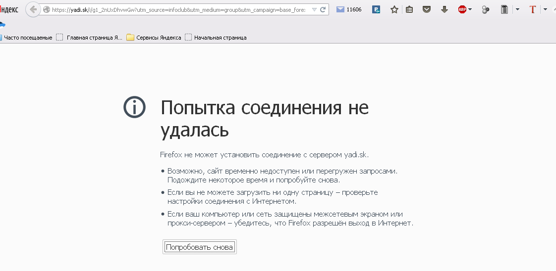
Task: Click bullet text starting Возможно, сайт временно
Action: [282, 176]
